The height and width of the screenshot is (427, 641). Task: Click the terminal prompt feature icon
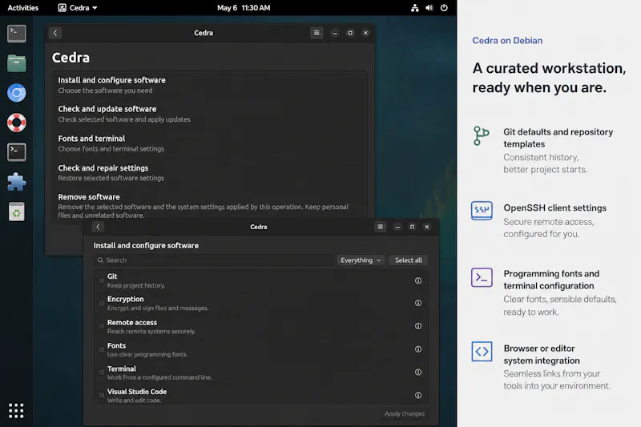[482, 278]
